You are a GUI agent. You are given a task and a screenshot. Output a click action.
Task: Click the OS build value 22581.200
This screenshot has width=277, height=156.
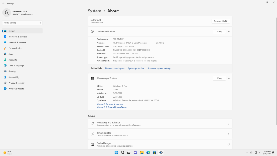point(117,97)
